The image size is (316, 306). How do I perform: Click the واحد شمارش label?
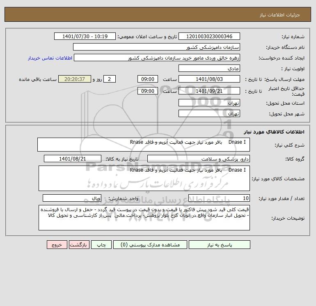coord(124,198)
